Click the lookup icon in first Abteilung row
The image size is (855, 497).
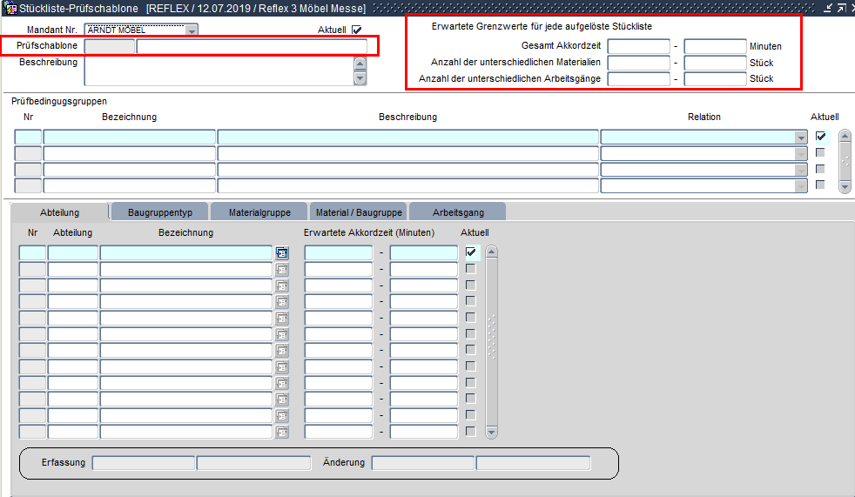(x=282, y=252)
